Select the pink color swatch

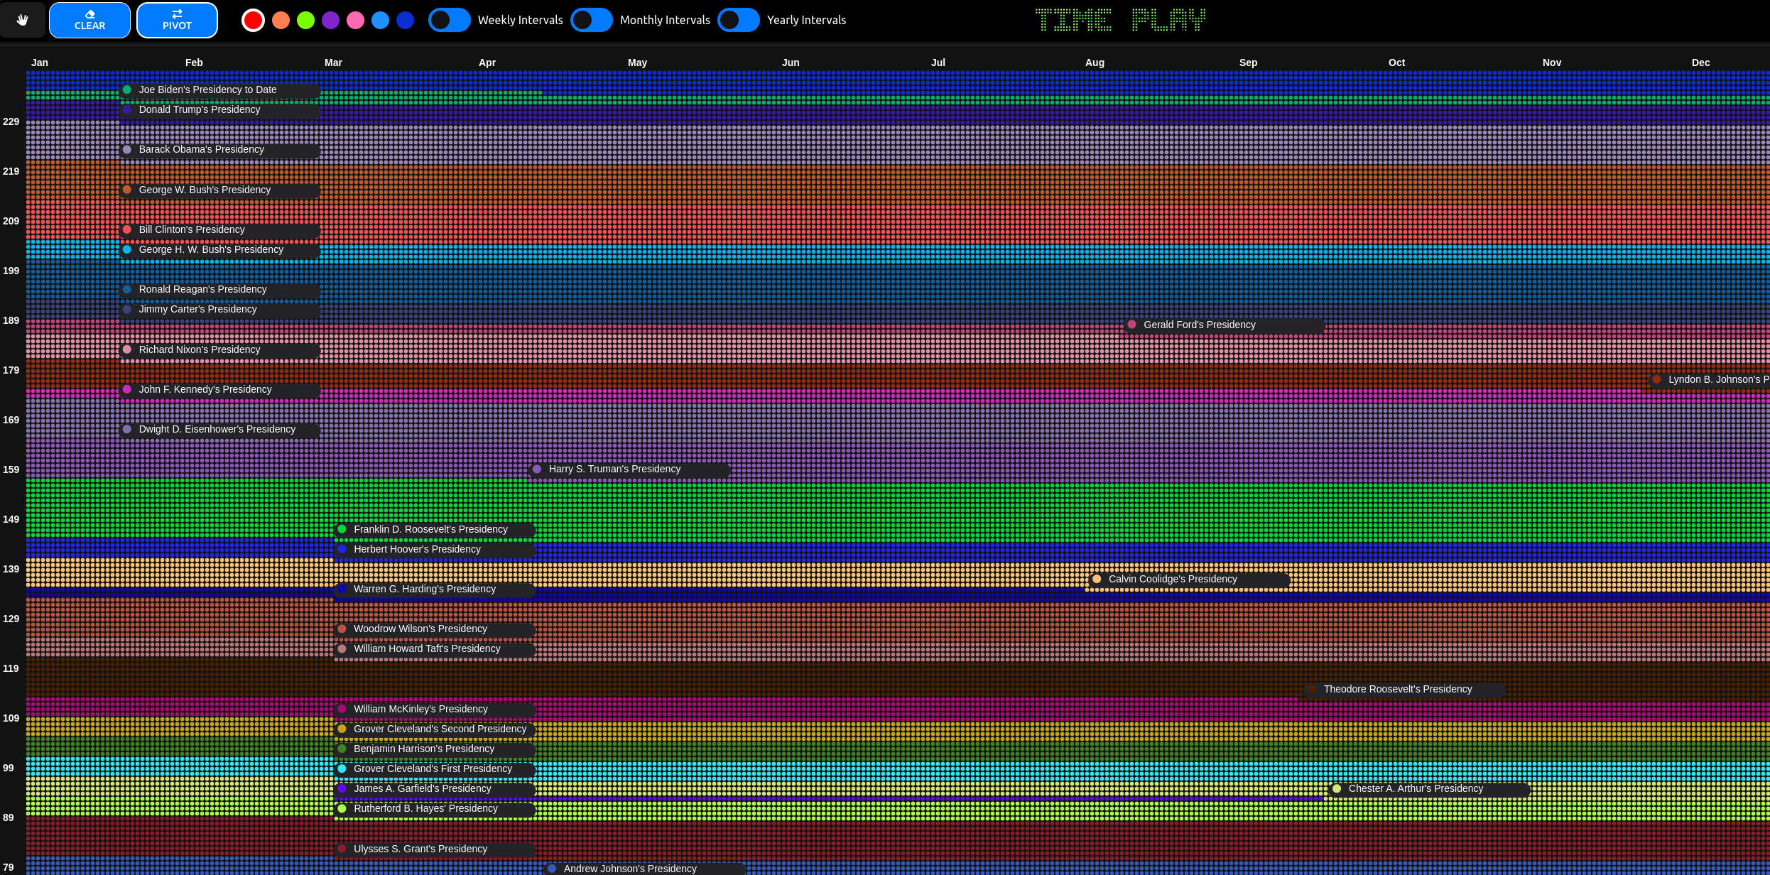click(355, 20)
